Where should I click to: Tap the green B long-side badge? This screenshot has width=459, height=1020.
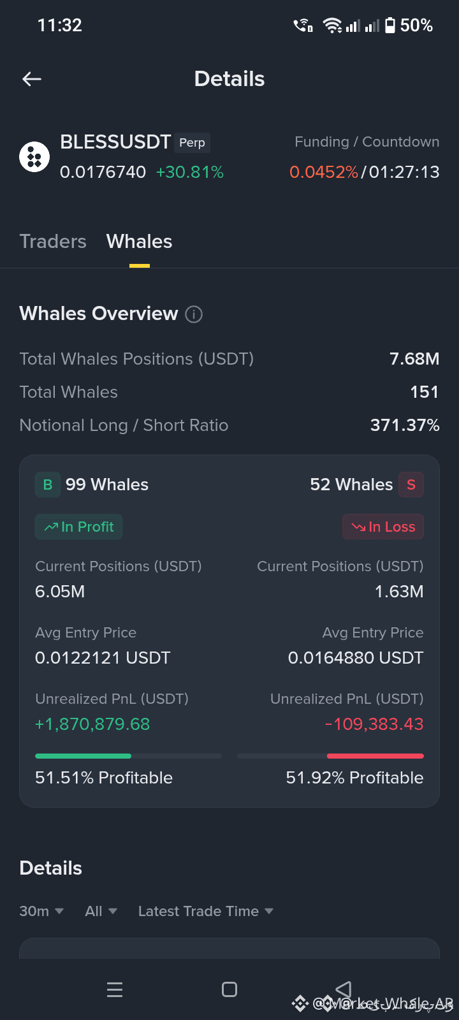click(x=48, y=484)
